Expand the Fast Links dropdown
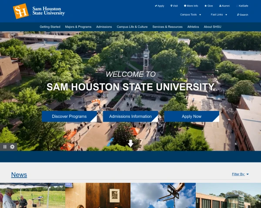 219,15
